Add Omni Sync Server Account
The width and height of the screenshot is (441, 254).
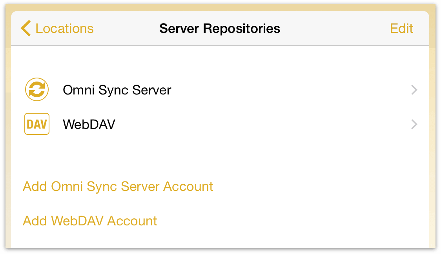(118, 187)
